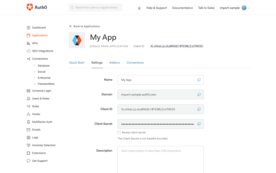Open Extensions from the sidebar icon
Screen dimensions: 276x173
(28, 153)
